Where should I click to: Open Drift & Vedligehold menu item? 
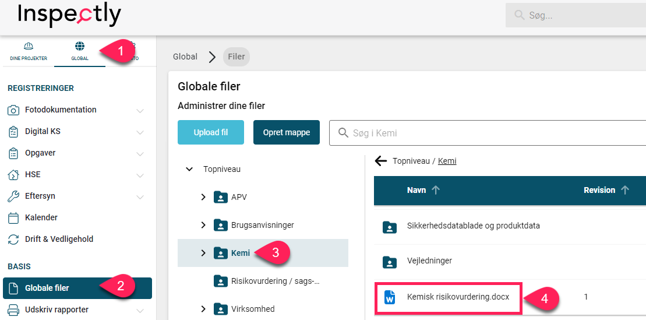(x=59, y=239)
